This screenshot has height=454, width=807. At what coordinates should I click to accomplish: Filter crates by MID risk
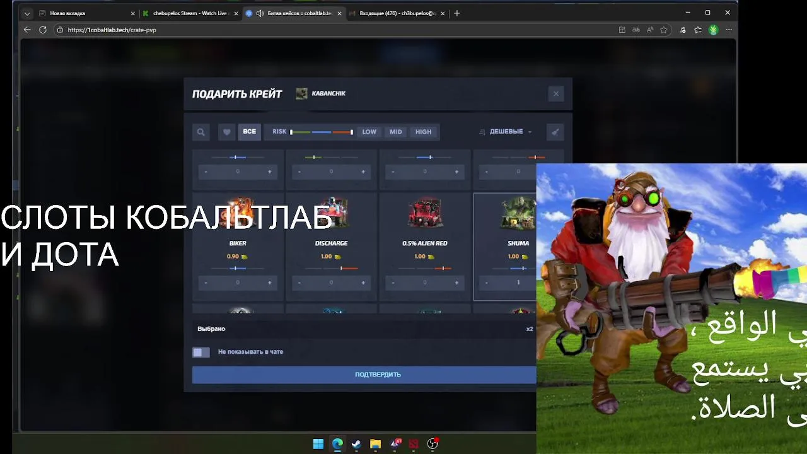pos(396,132)
